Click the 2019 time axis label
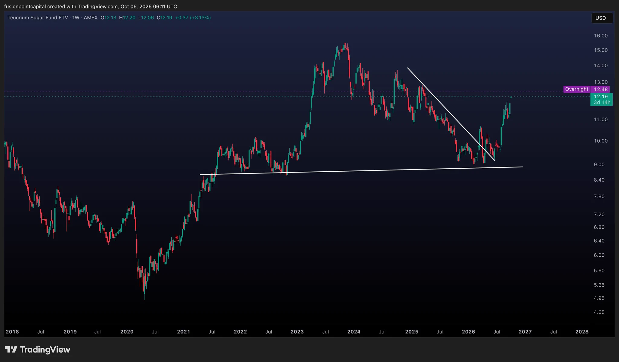Screen dimensions: 619x362 point(70,332)
